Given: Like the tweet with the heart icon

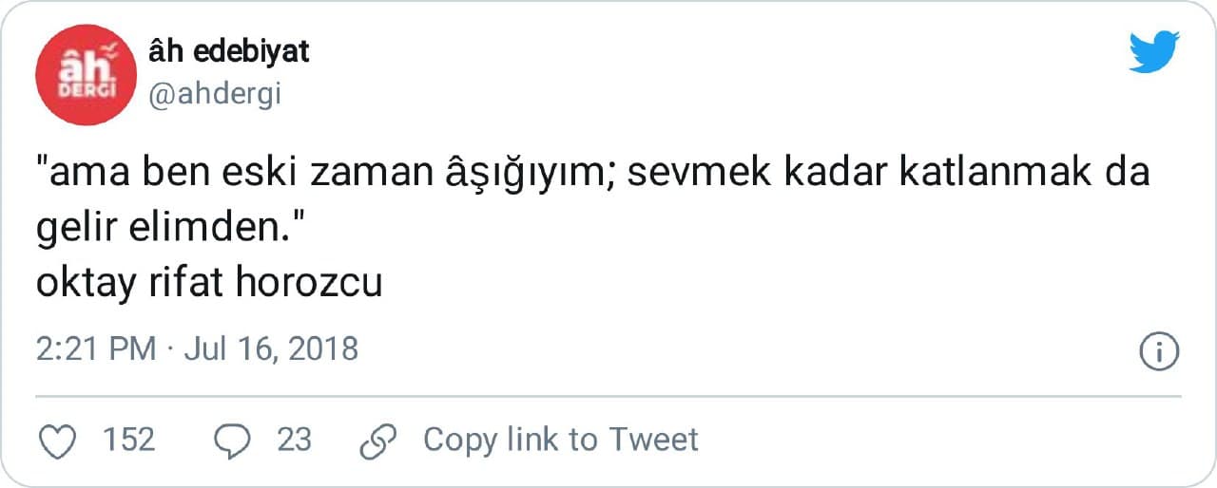Looking at the screenshot, I should pyautogui.click(x=60, y=440).
